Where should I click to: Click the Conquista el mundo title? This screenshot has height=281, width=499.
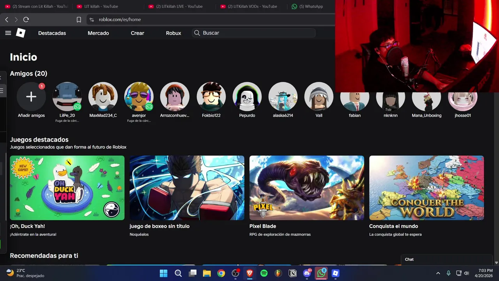(393, 226)
